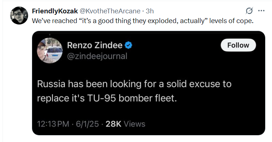Click Renzo Zindee's profile picture
The image size is (272, 142).
[50, 50]
